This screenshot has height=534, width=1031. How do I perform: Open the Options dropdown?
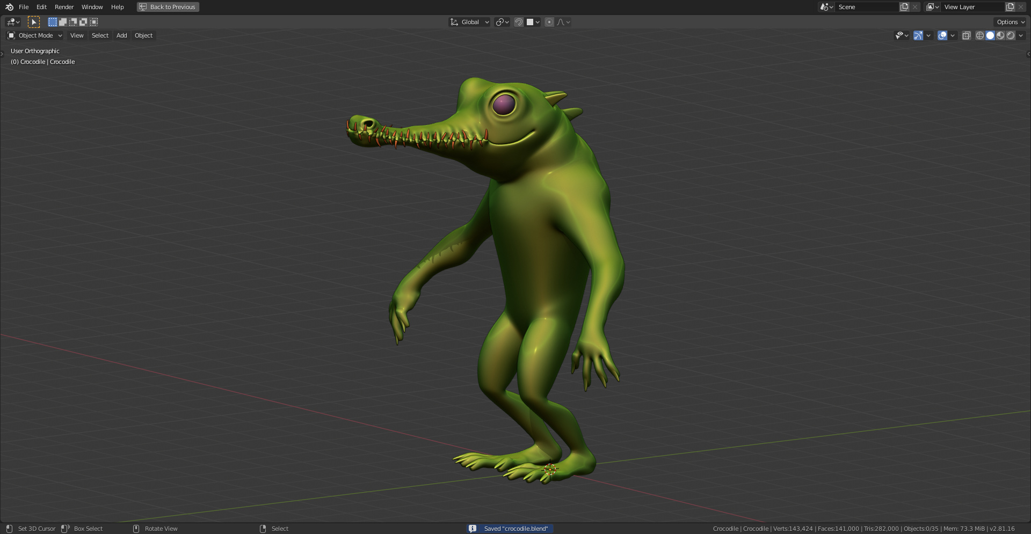1010,22
